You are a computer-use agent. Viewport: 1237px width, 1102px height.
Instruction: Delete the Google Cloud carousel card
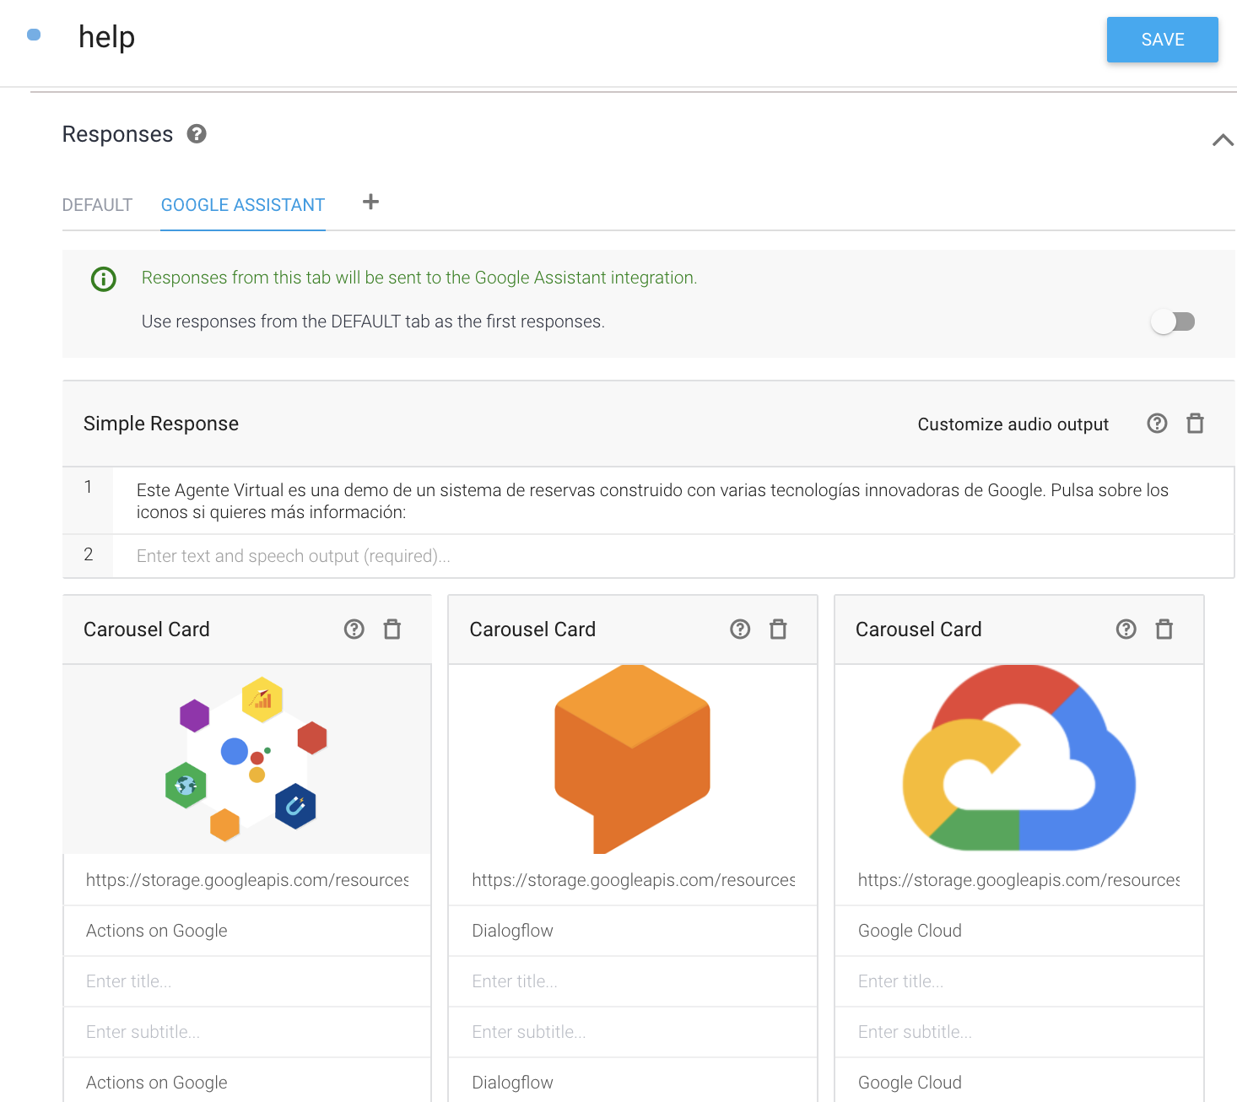[x=1164, y=629]
